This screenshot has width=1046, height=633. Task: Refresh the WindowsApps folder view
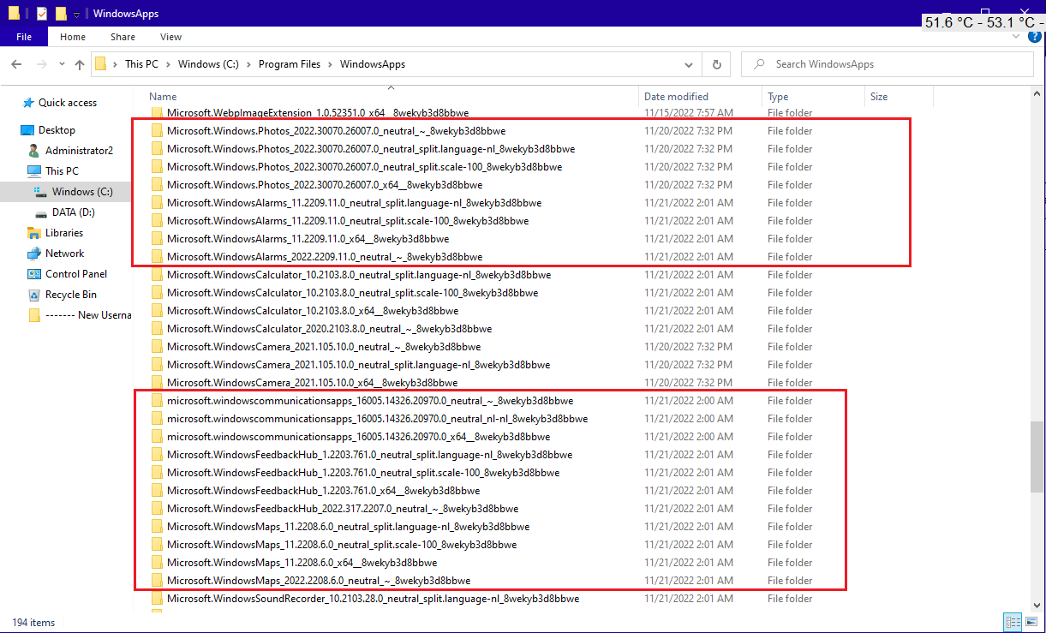click(716, 64)
